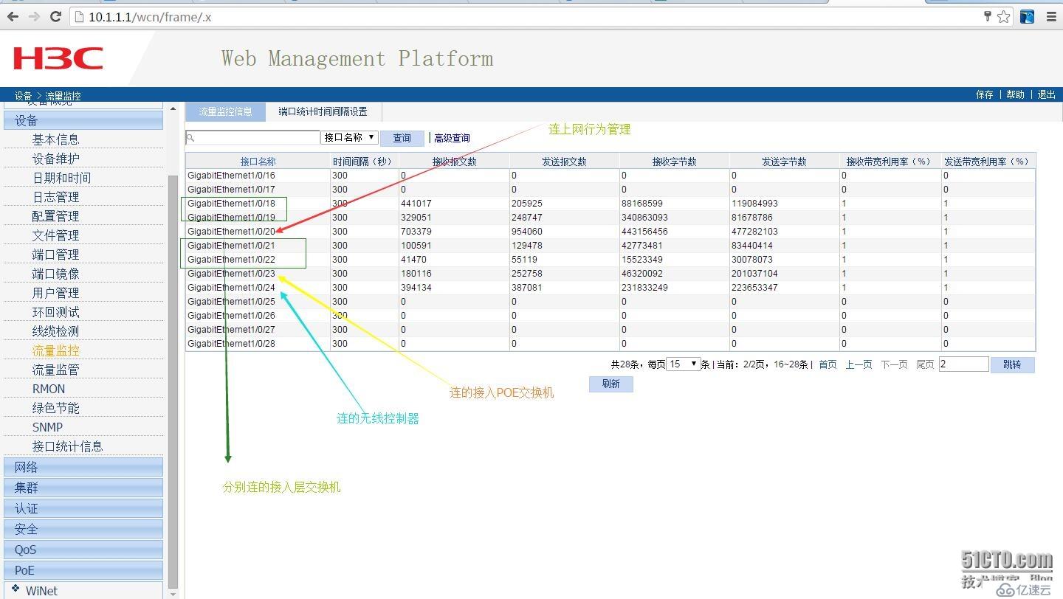Image resolution: width=1063 pixels, height=599 pixels.
Task: Go to 首页 first page
Action: 828,364
